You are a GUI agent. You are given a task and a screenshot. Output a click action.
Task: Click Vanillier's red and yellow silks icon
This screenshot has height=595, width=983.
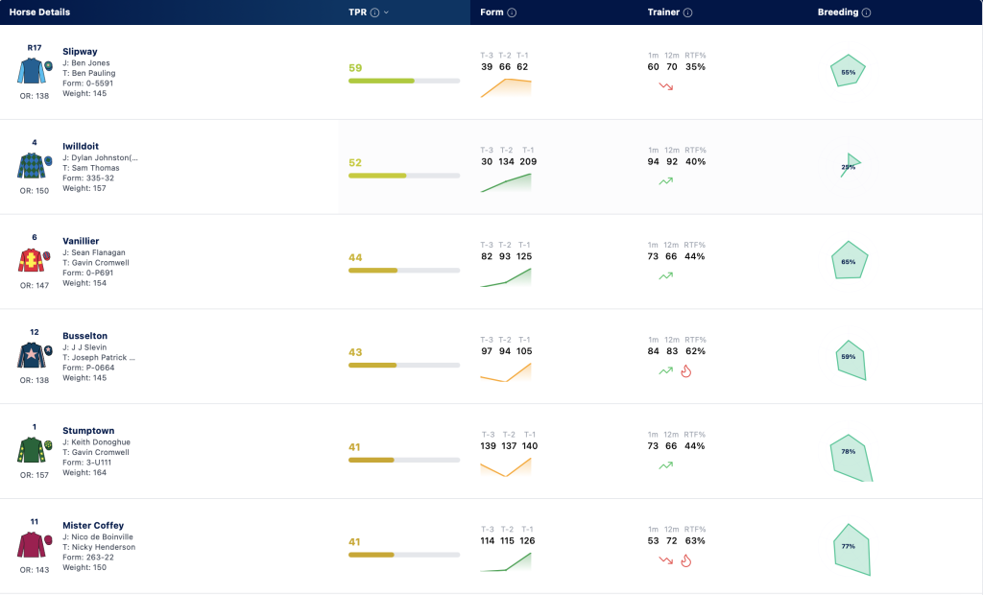(x=34, y=260)
